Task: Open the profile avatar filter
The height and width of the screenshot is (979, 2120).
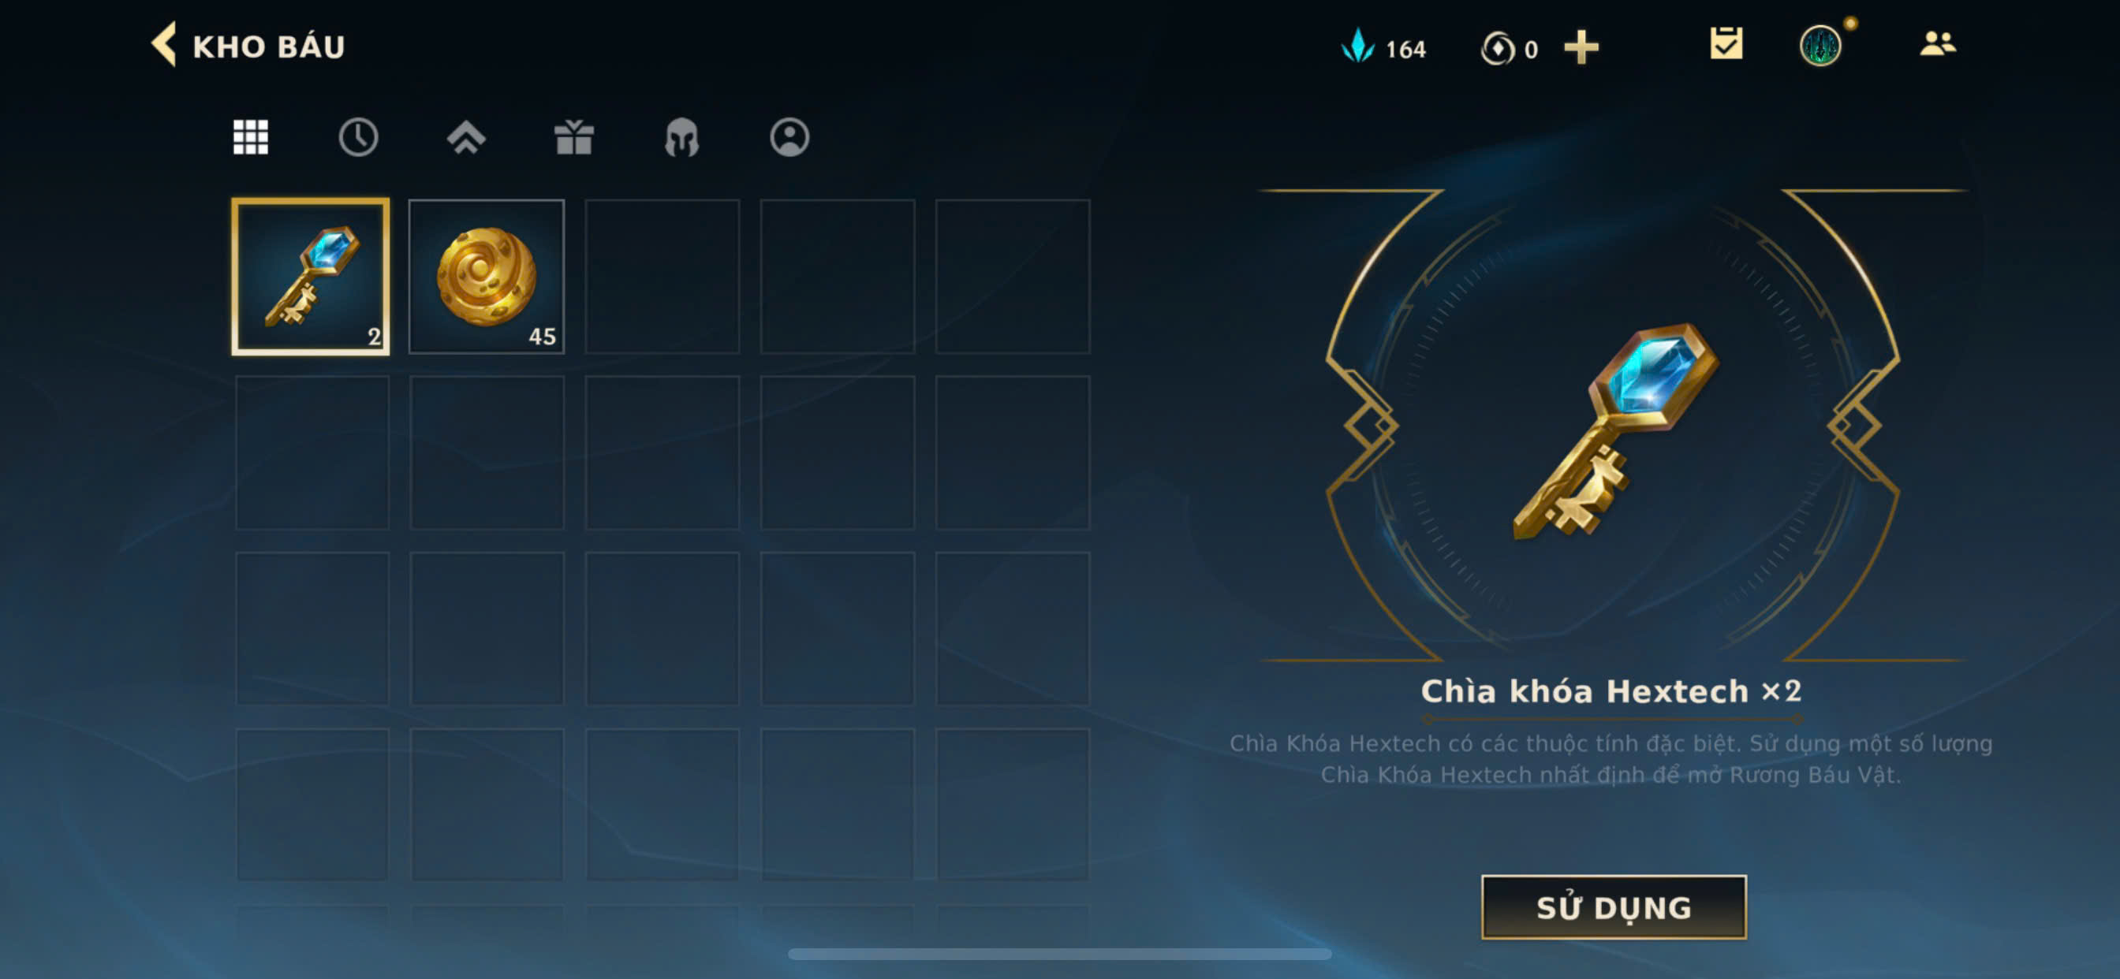Action: click(789, 137)
